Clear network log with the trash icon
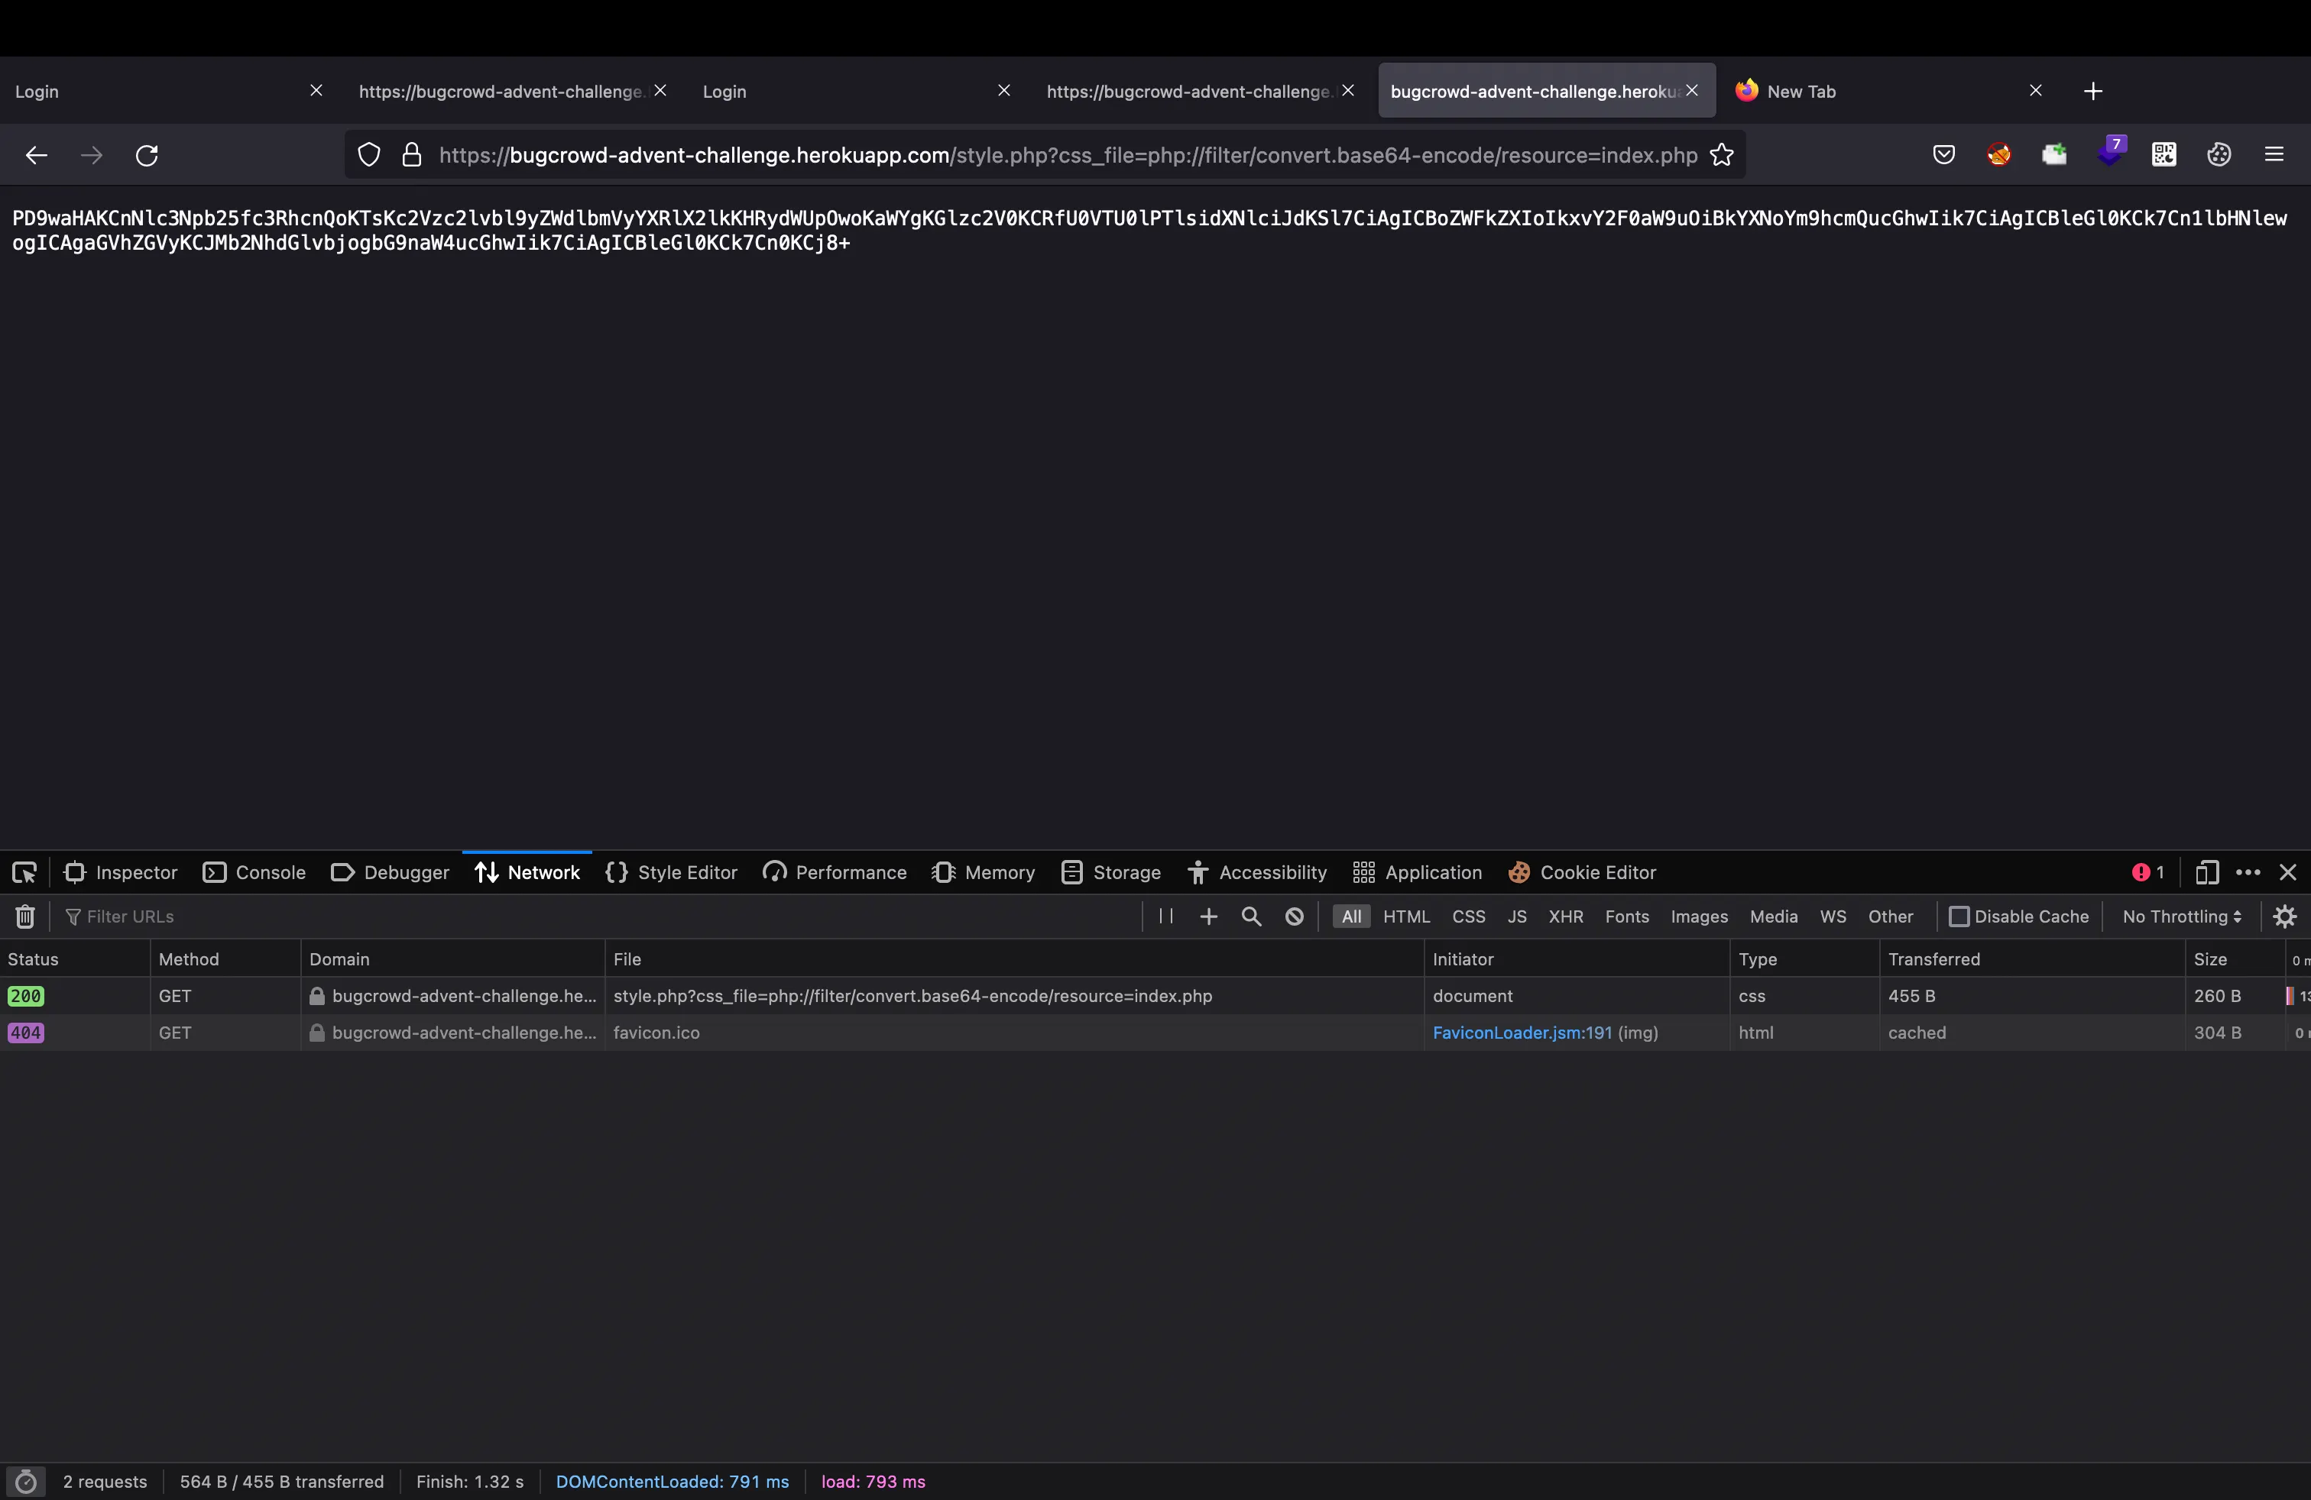 pos(25,917)
